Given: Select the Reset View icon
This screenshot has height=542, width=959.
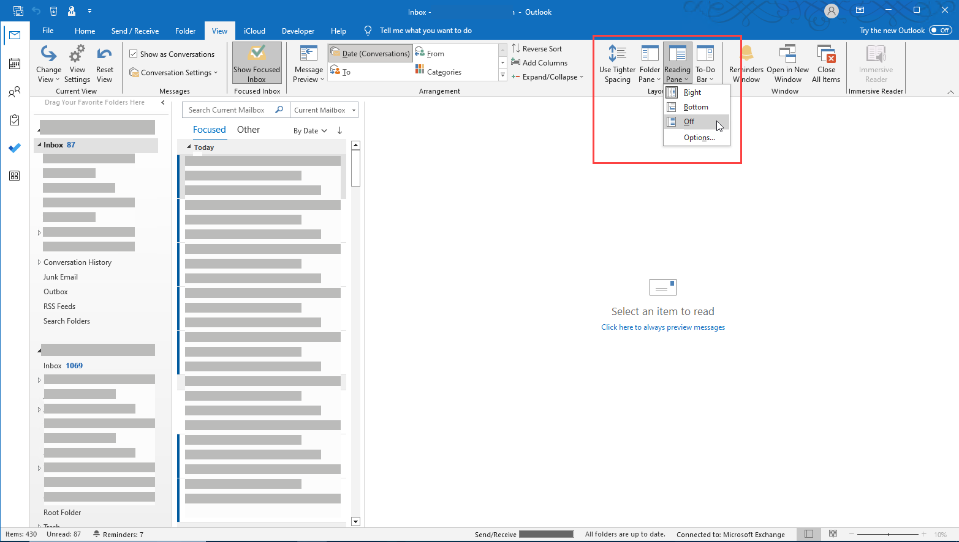Looking at the screenshot, I should [x=104, y=63].
